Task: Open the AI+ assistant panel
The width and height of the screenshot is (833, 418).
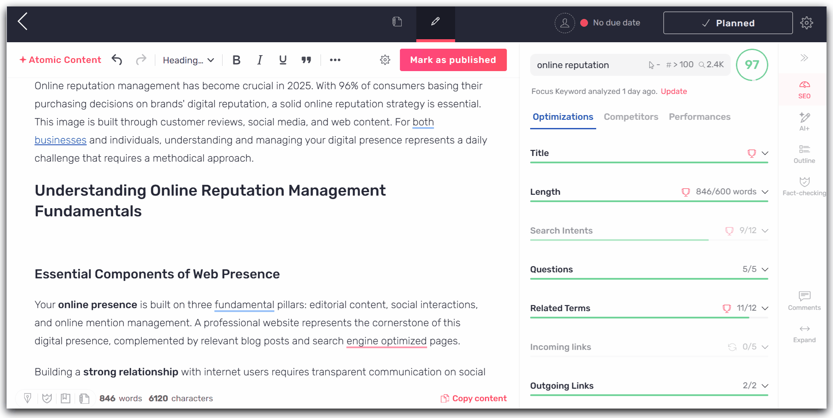Action: [x=804, y=122]
